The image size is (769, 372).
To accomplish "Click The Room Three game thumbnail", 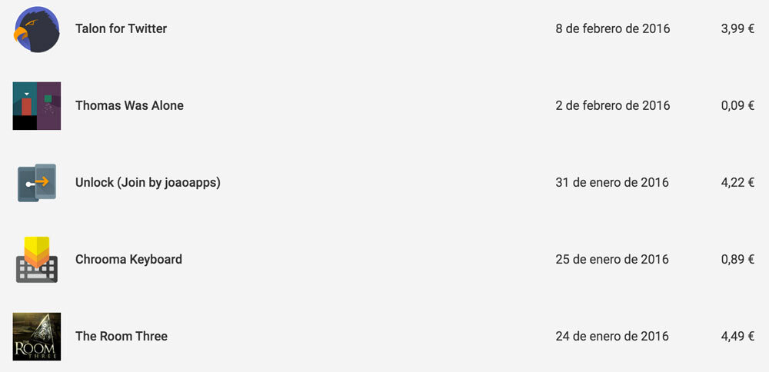I will [x=37, y=337].
